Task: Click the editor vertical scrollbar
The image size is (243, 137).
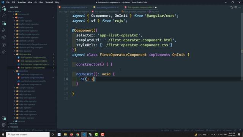Action: [242, 46]
